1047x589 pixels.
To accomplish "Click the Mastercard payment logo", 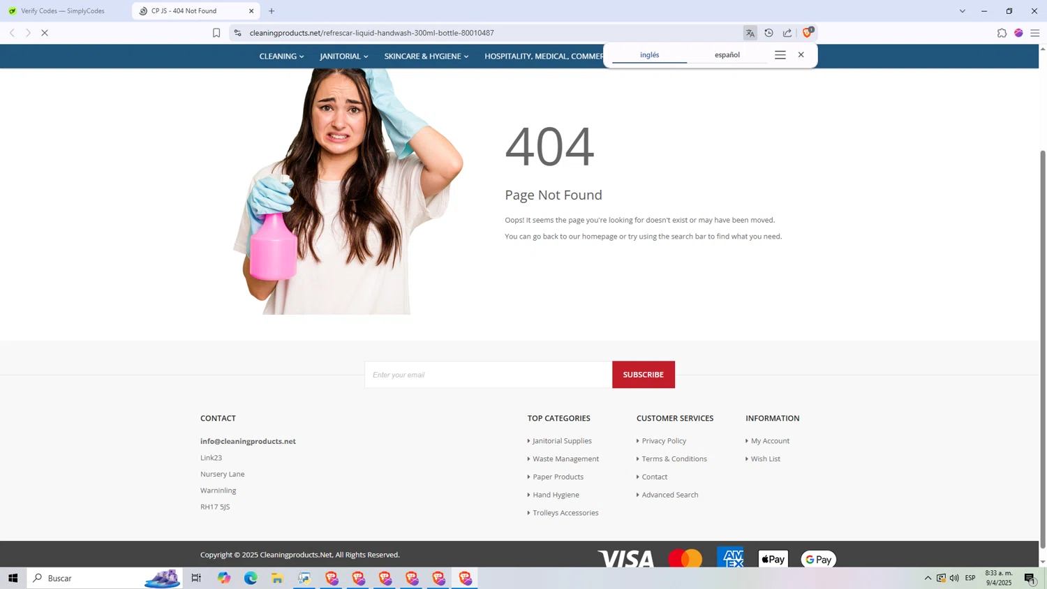I will pyautogui.click(x=685, y=558).
